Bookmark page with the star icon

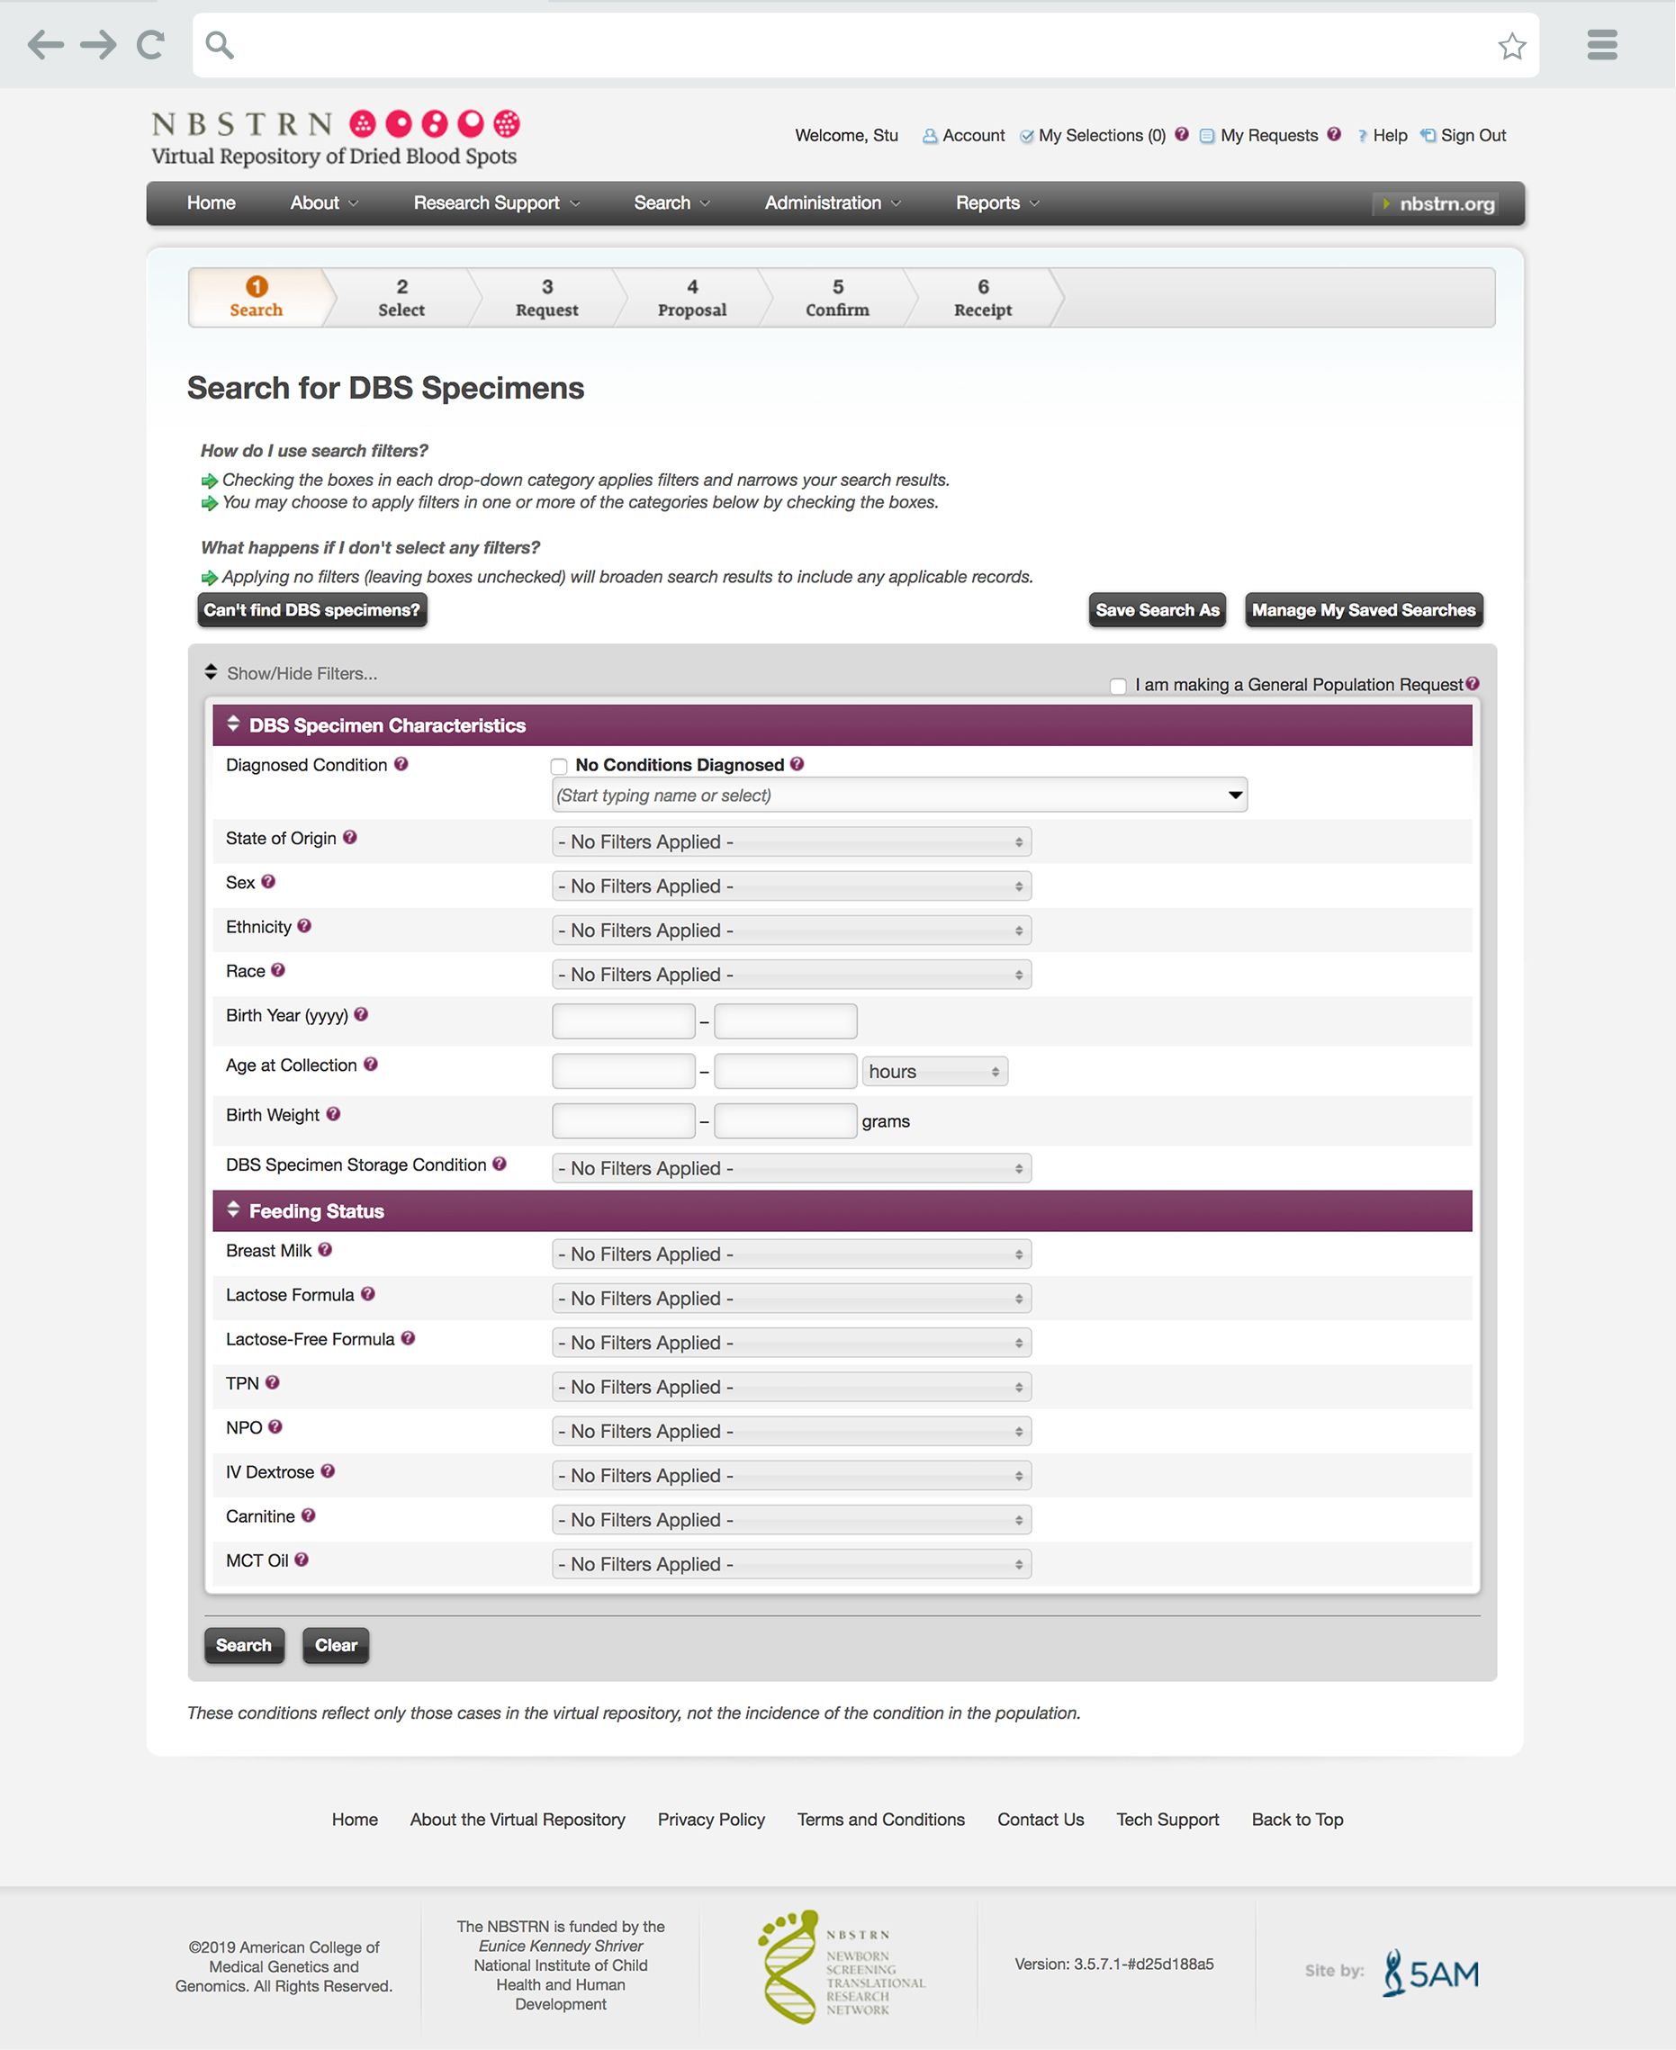(1511, 45)
